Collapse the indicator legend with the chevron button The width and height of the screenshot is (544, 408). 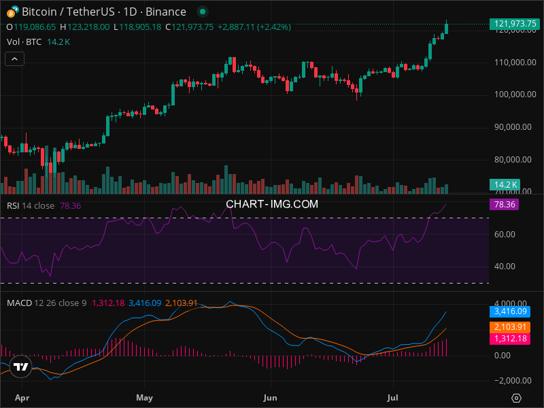coord(14,59)
